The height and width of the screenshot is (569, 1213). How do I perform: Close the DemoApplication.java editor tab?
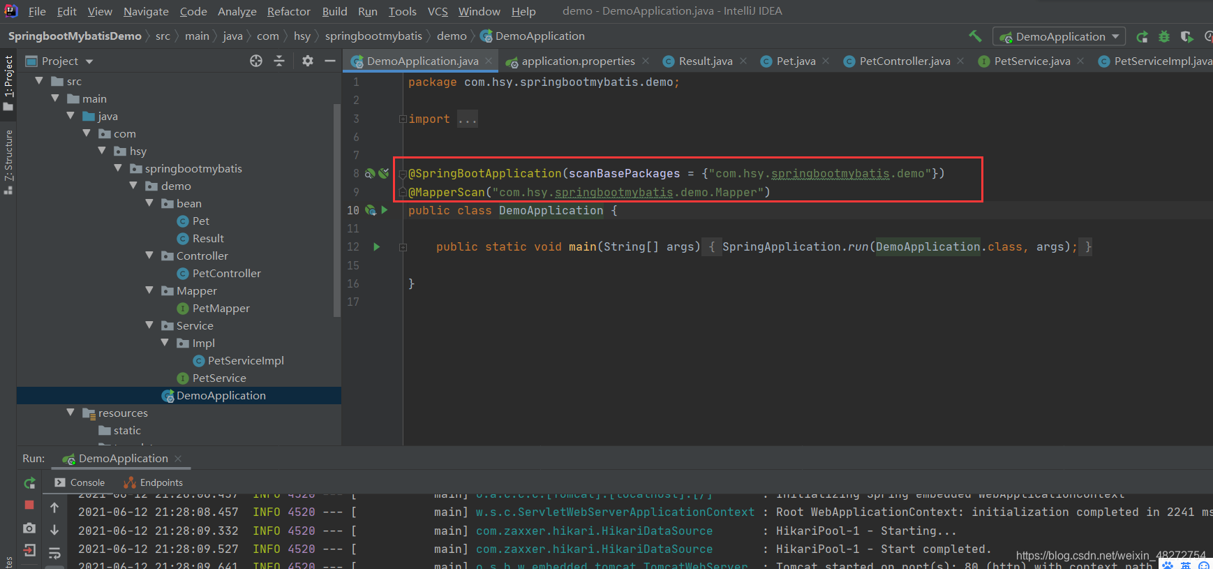click(x=489, y=61)
